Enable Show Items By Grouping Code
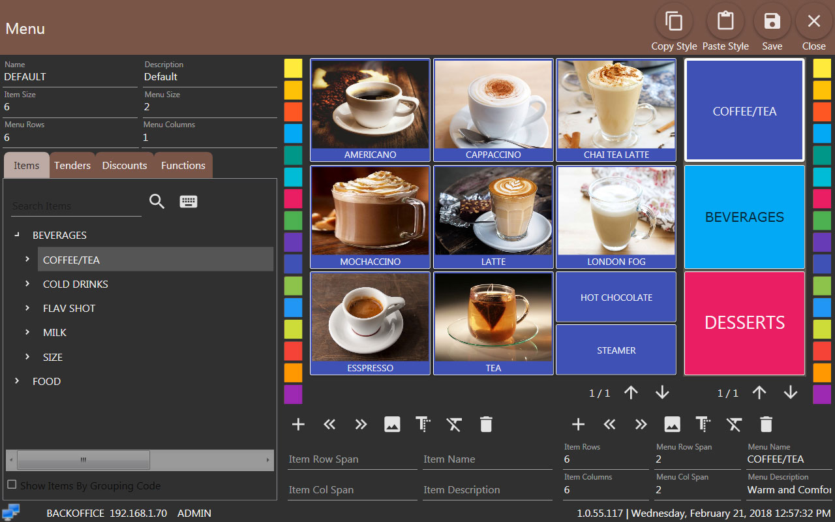835x522 pixels. [10, 485]
